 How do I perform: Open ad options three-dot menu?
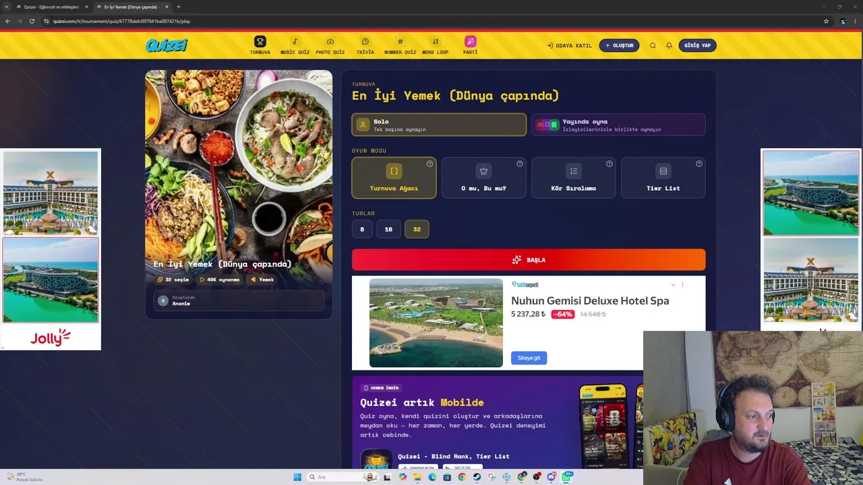tap(682, 285)
